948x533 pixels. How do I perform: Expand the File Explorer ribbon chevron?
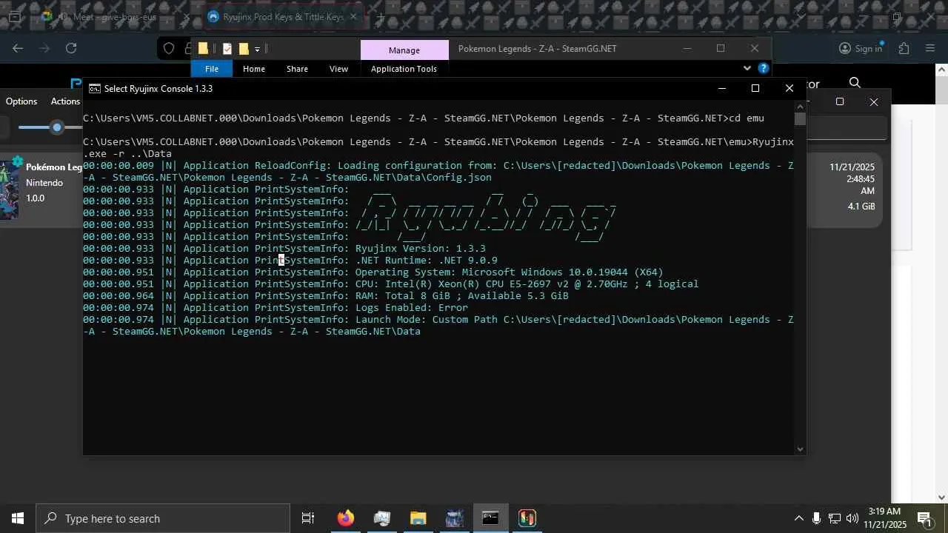[747, 68]
